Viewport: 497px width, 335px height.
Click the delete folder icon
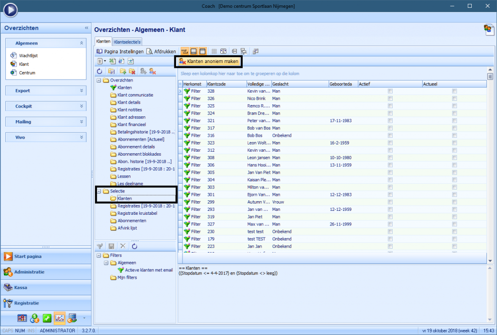tap(132, 71)
